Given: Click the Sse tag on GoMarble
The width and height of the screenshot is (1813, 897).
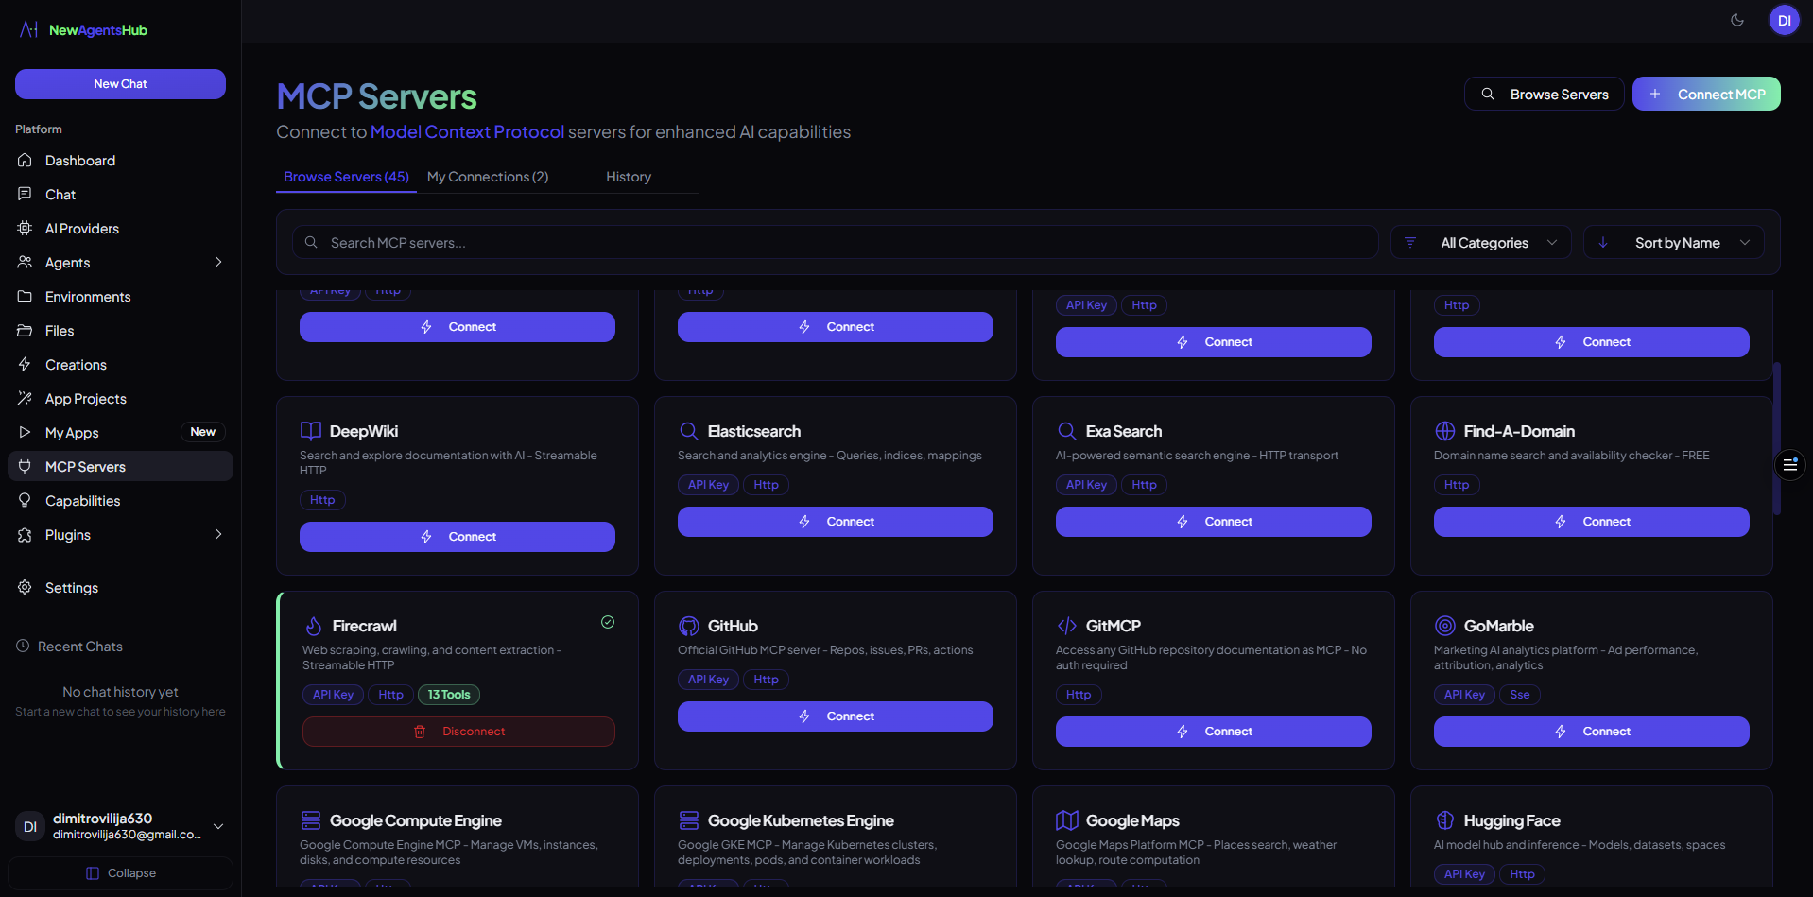Looking at the screenshot, I should 1519,695.
